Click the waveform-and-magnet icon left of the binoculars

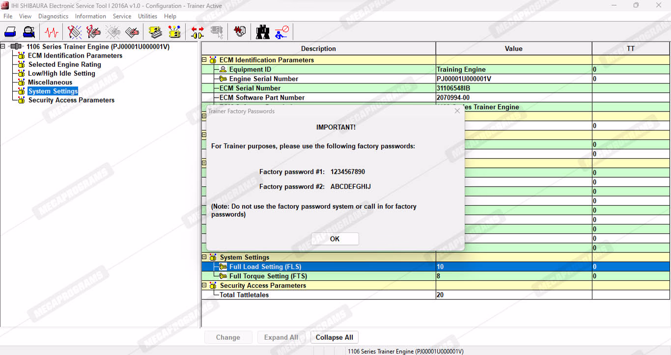240,32
